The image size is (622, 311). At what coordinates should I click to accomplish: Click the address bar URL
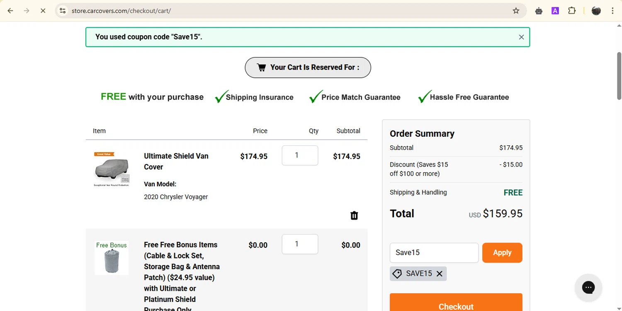click(121, 11)
